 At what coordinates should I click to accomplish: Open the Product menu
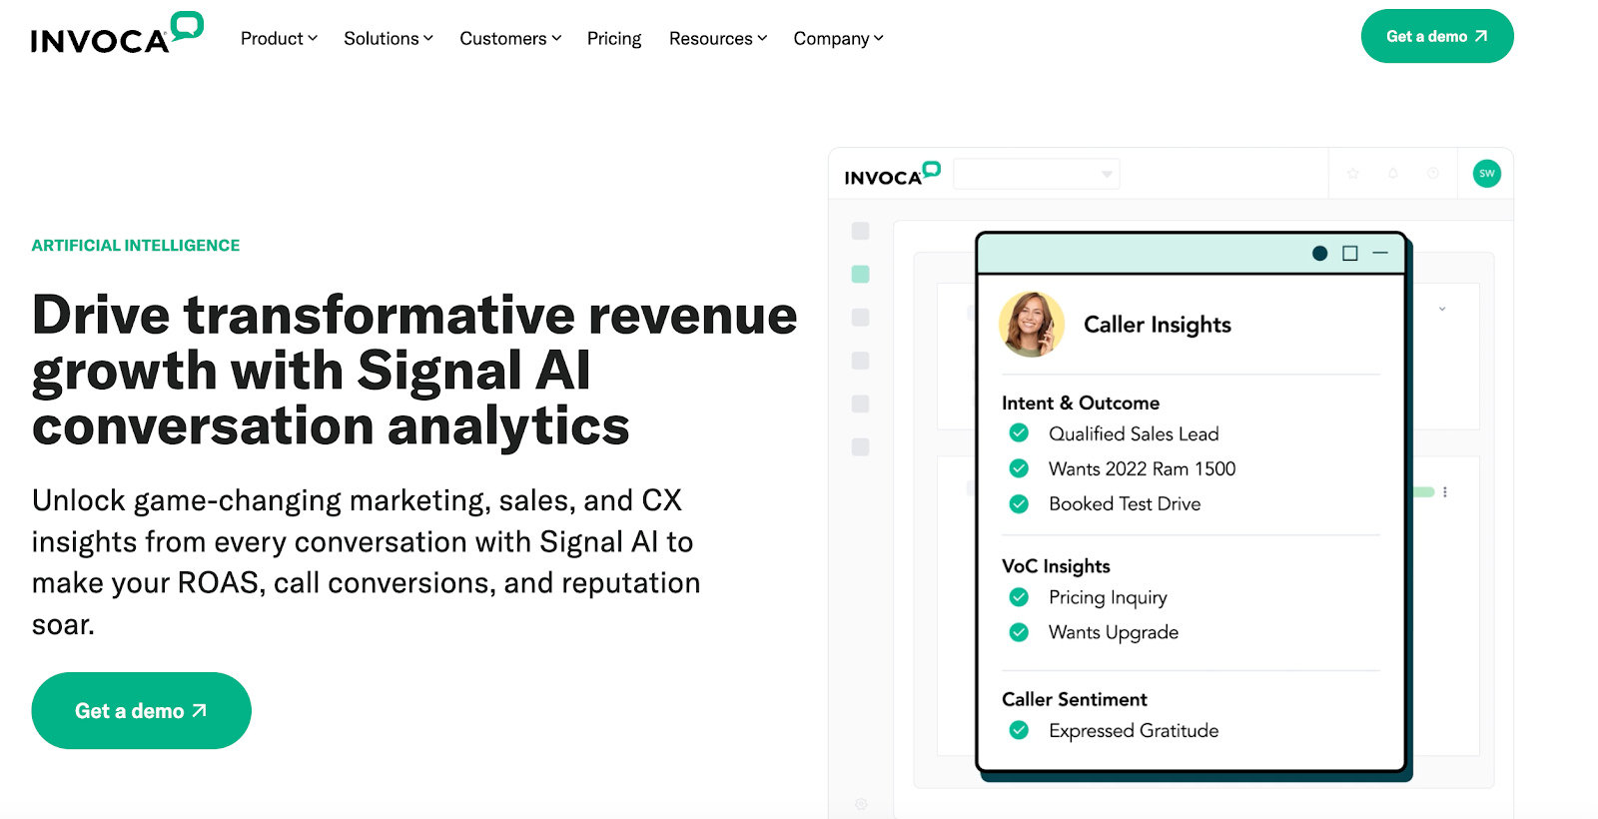pyautogui.click(x=279, y=38)
